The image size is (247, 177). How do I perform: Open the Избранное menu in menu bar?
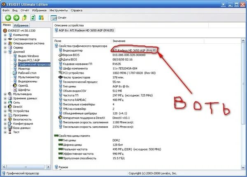(x=39, y=10)
